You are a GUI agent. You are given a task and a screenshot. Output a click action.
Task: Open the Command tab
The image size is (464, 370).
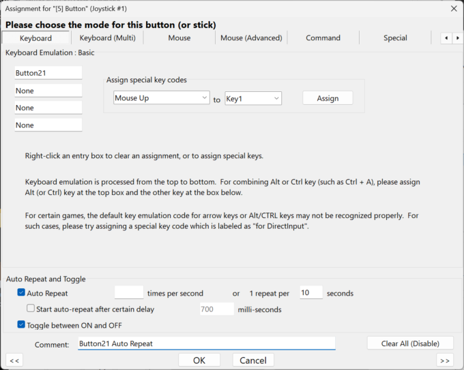pos(323,38)
